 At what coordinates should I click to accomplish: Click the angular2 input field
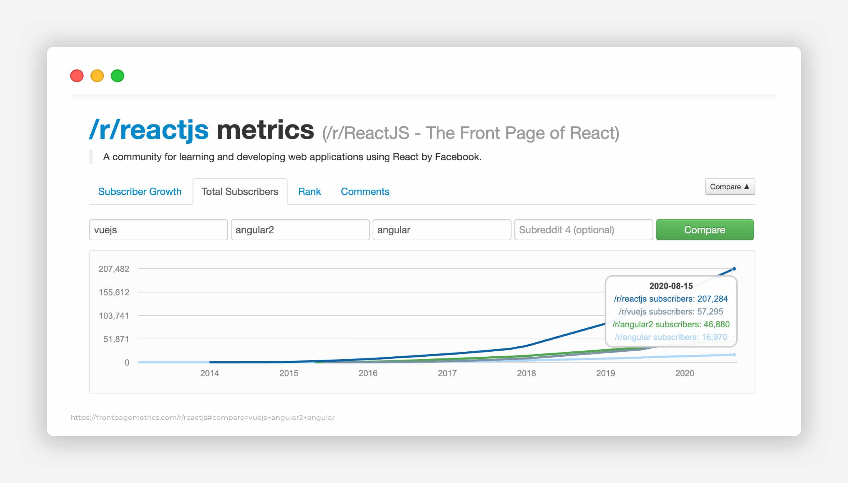pyautogui.click(x=299, y=229)
